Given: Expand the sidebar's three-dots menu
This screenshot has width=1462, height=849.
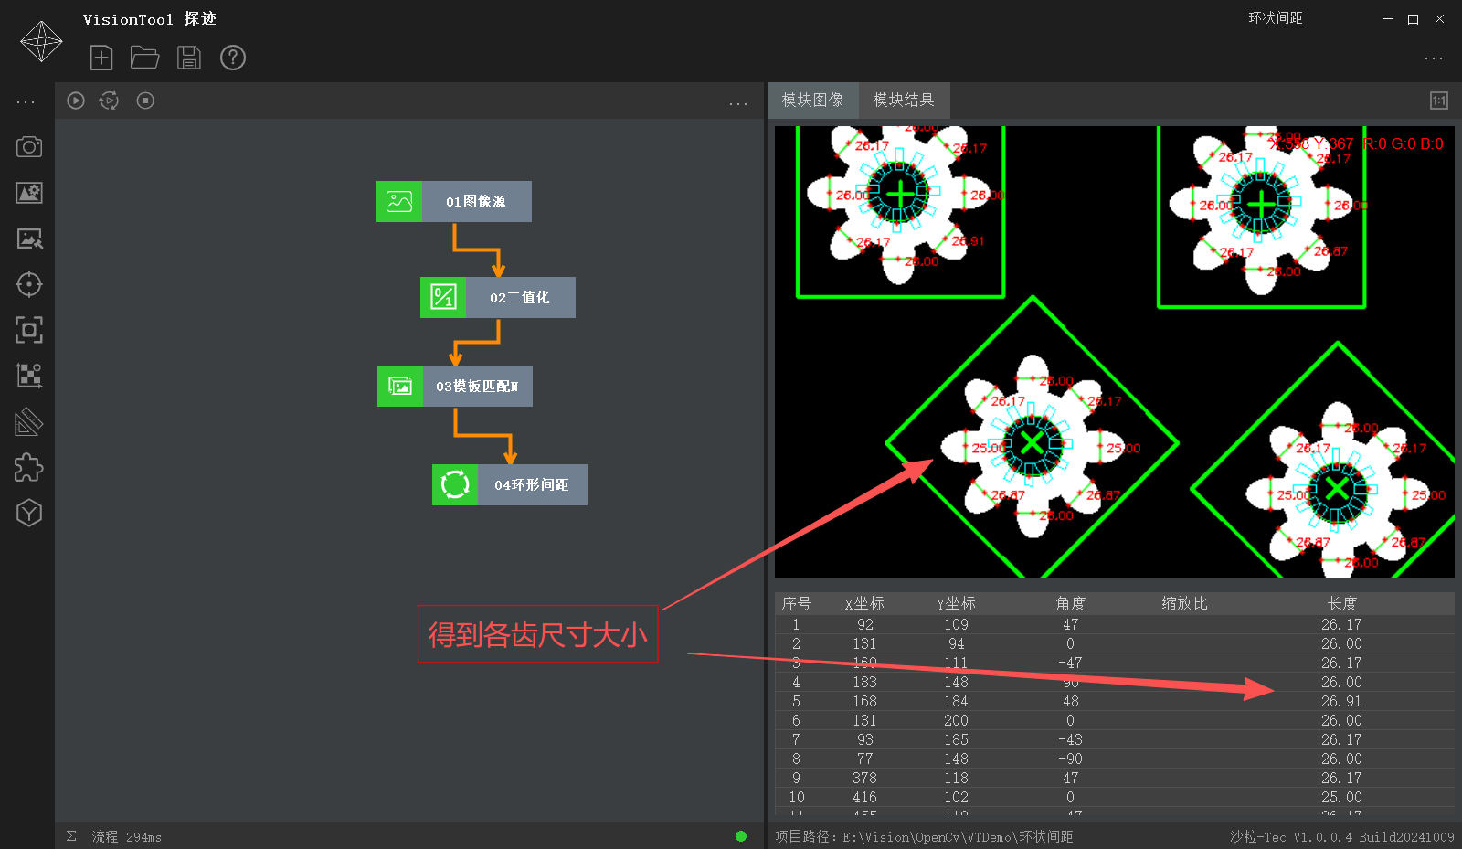Looking at the screenshot, I should click(26, 102).
